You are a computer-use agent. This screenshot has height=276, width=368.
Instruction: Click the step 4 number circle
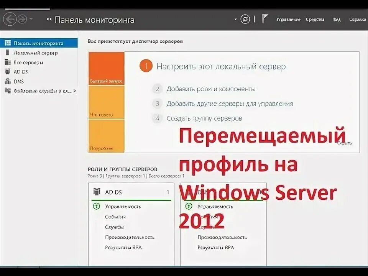tap(157, 118)
